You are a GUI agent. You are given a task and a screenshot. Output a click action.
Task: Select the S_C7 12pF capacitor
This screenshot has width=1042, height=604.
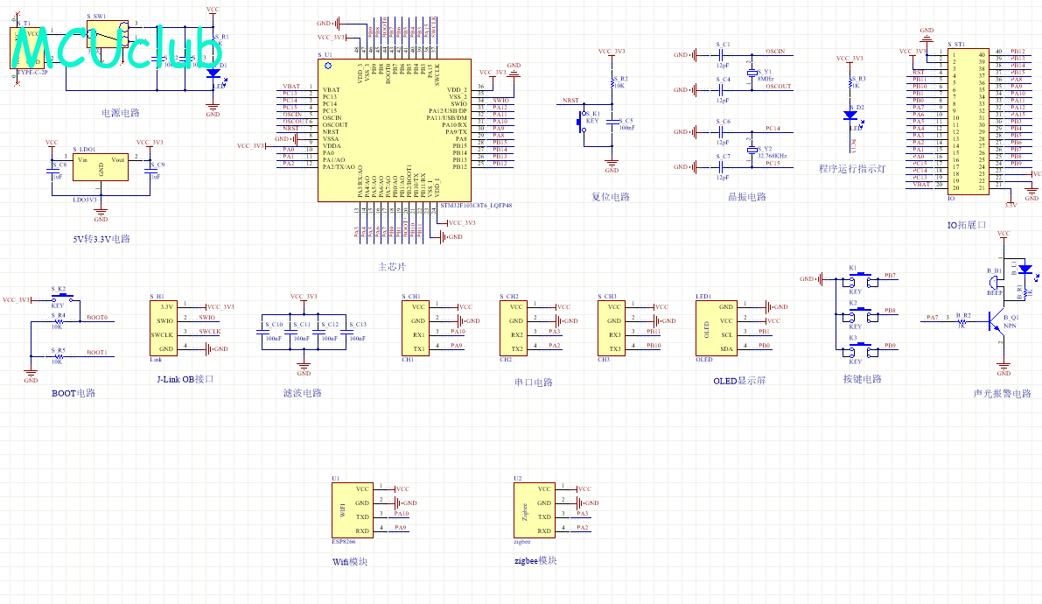[721, 167]
